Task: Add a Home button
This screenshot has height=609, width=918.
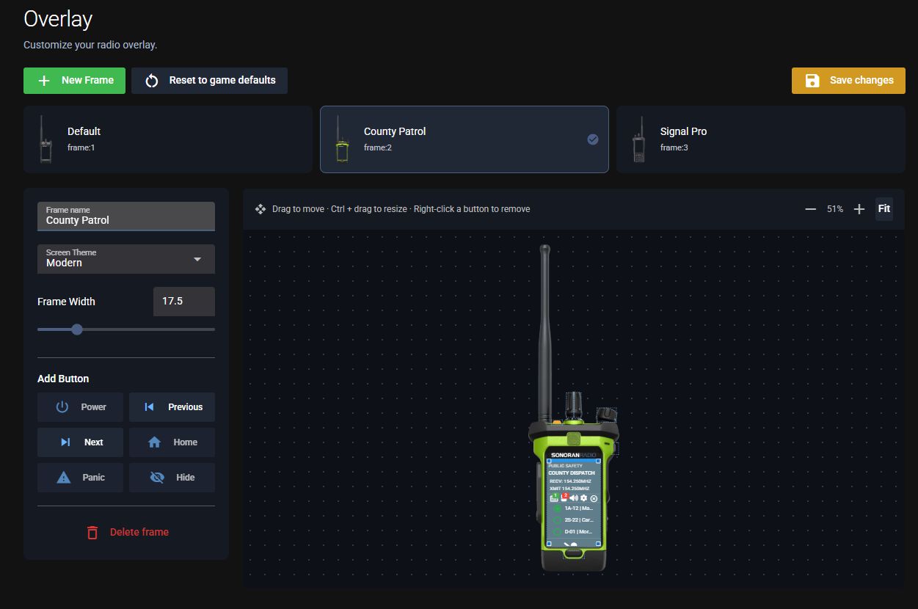Action: [x=172, y=442]
